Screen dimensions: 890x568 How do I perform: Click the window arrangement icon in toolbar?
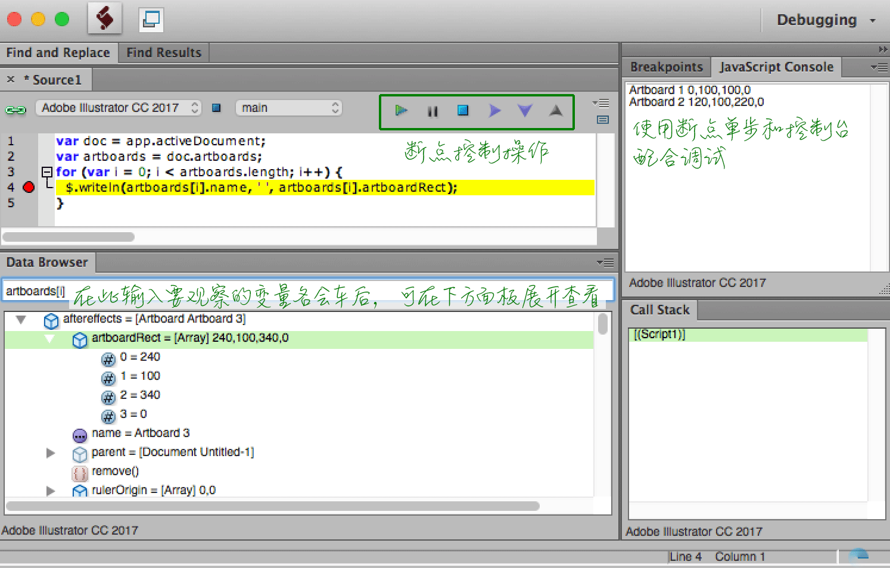click(x=151, y=19)
